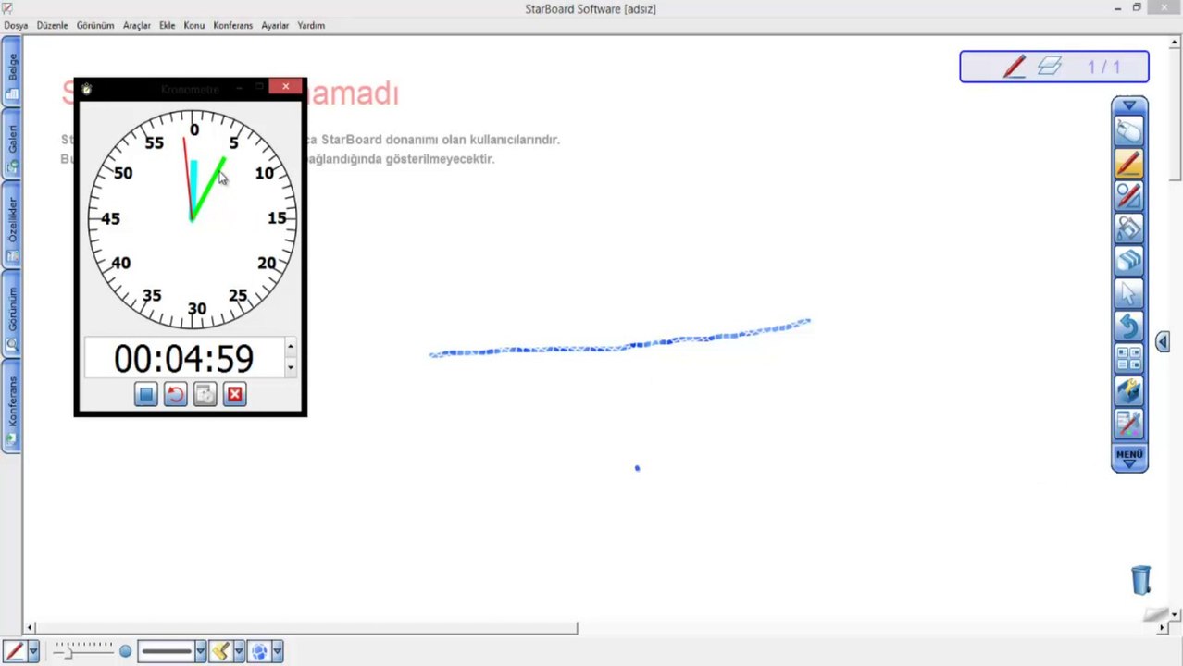Click the 1 / 1 page counter

pos(1104,68)
